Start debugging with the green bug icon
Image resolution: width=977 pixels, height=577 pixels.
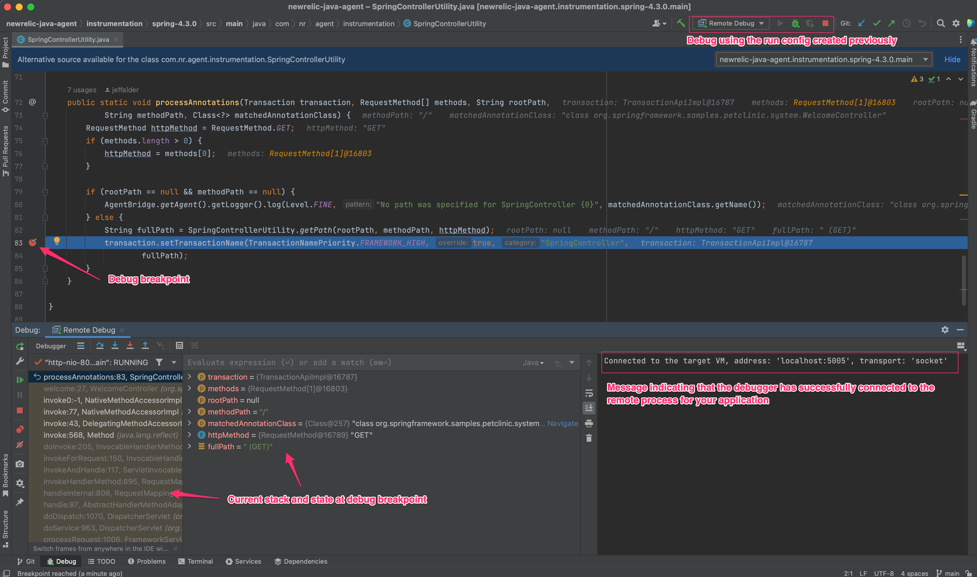point(795,23)
